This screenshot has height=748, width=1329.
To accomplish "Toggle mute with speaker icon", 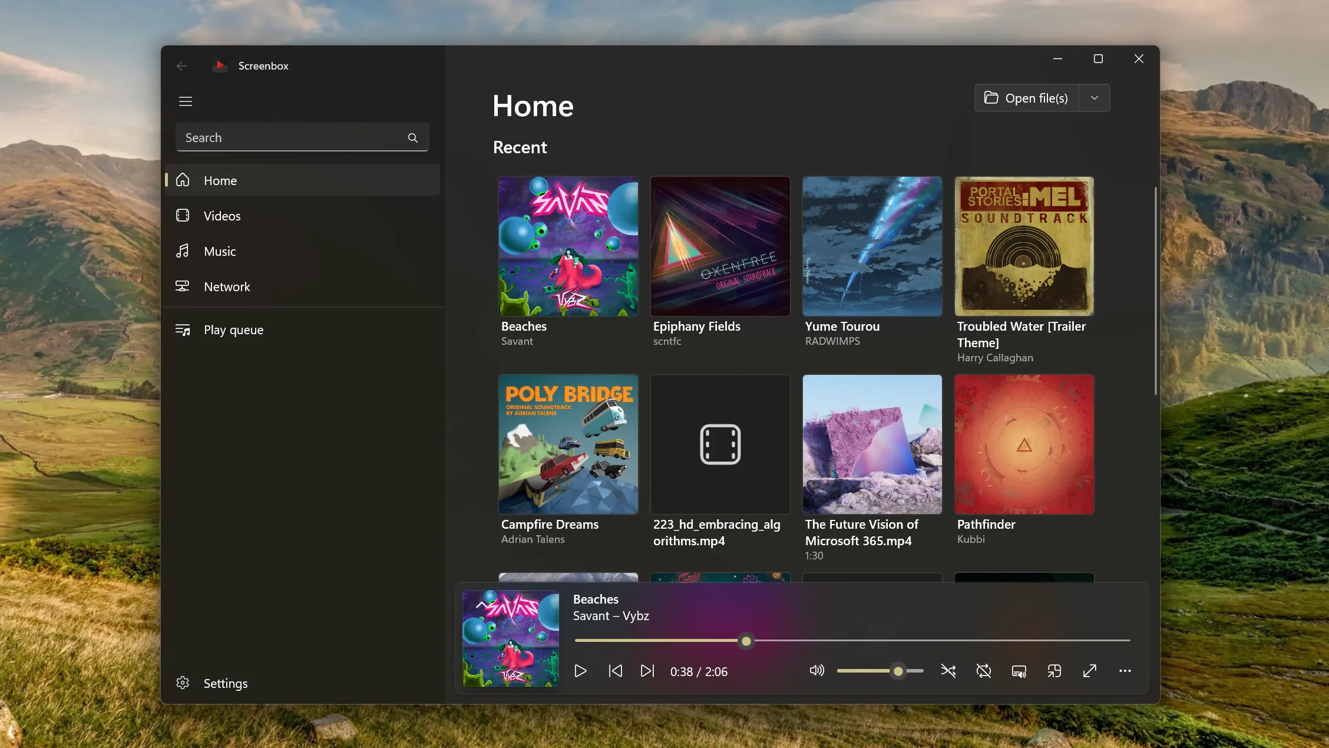I will click(815, 670).
